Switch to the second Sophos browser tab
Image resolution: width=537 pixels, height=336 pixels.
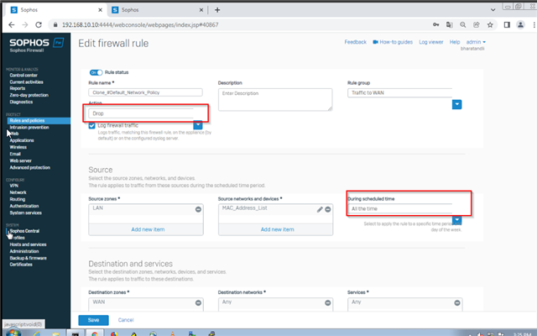pyautogui.click(x=157, y=10)
